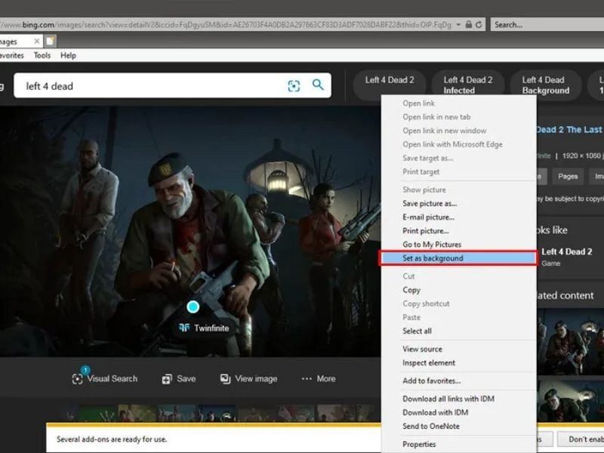The height and width of the screenshot is (453, 604).
Task: Select Copy in context menu
Action: tap(458, 290)
